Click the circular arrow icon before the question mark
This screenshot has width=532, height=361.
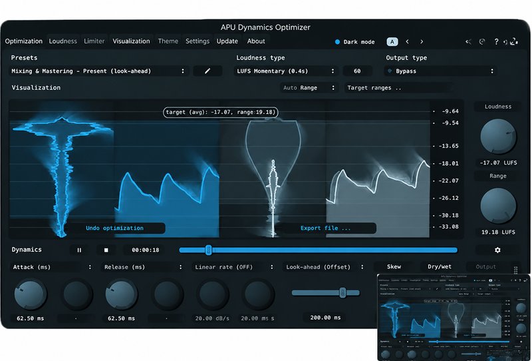[481, 41]
